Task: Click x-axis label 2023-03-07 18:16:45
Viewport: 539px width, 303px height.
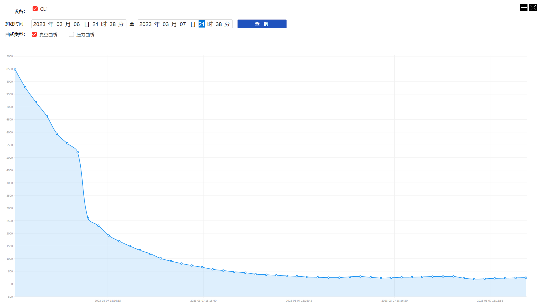Action: point(299,300)
